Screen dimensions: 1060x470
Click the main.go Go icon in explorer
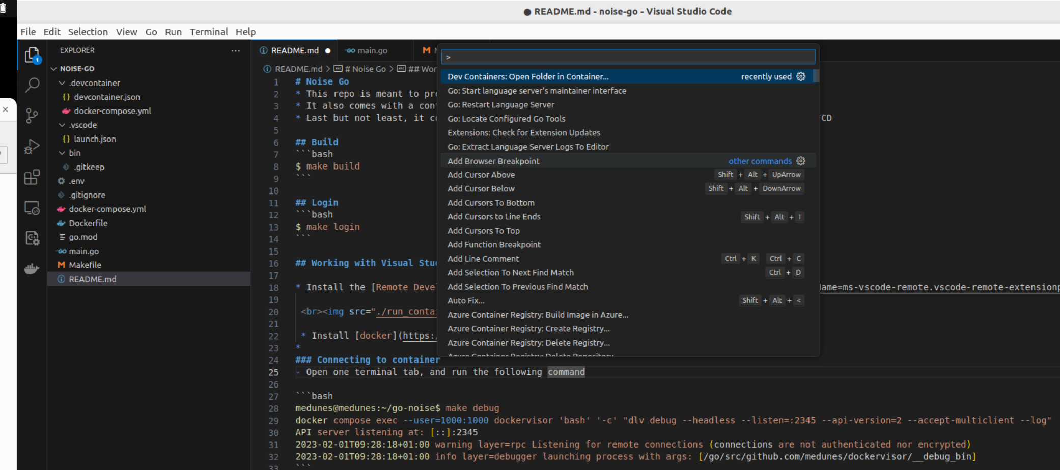[61, 251]
